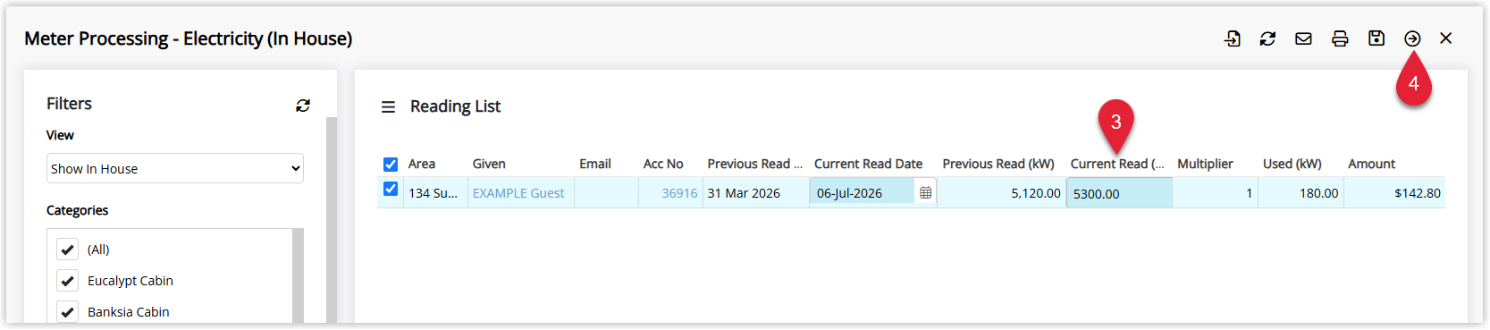Sort by the Email column header
Viewport: 1490px width, 330px height.
tap(595, 164)
